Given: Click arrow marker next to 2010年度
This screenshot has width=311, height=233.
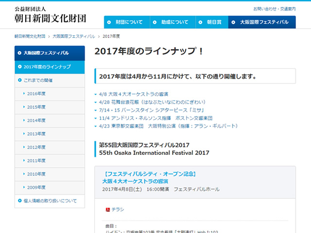Looking at the screenshot, I should (24, 174).
